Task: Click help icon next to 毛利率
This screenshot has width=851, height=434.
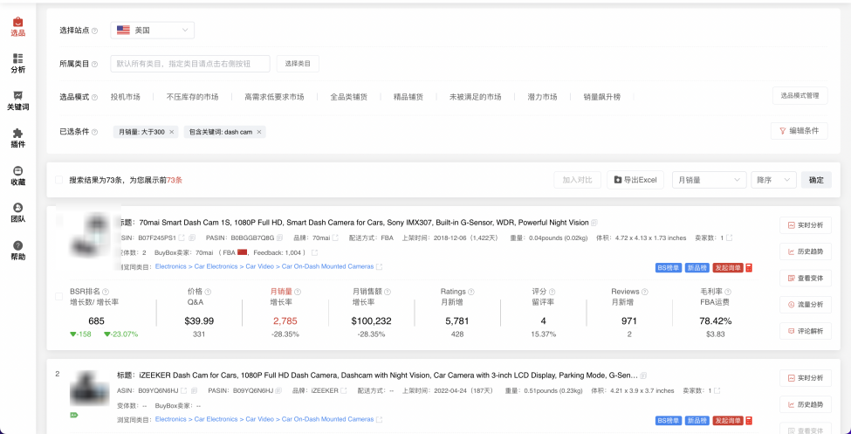Action: [728, 292]
